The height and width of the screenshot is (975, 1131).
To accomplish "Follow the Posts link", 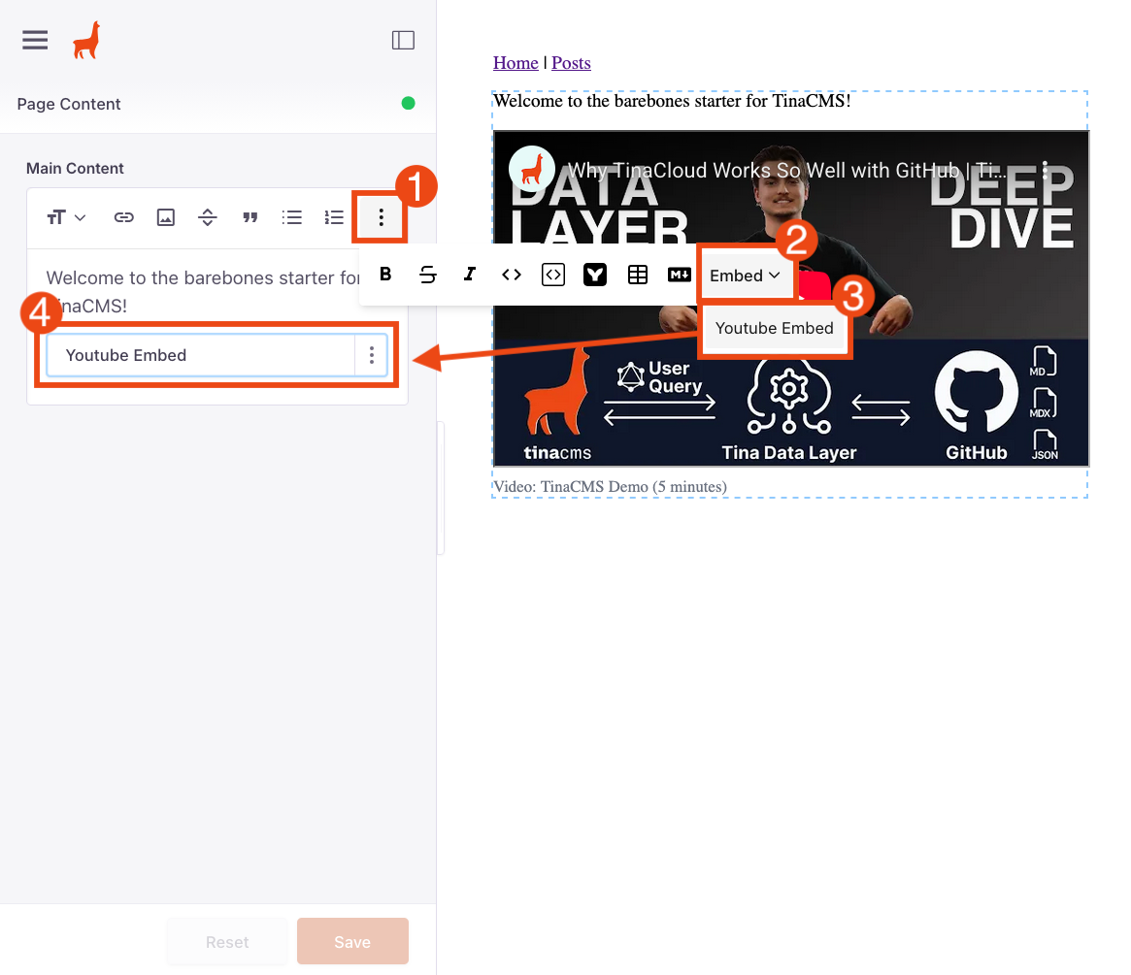I will point(571,63).
